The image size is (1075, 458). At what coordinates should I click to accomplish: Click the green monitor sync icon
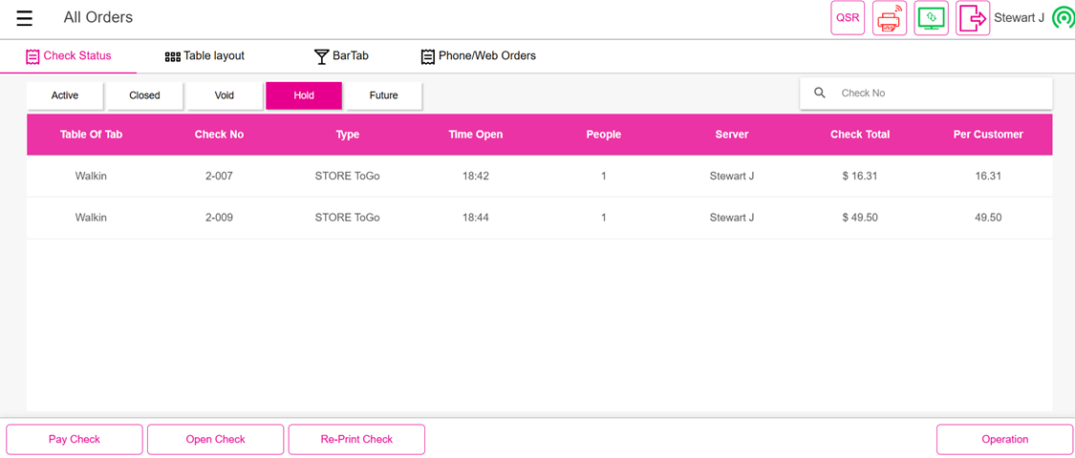(931, 18)
